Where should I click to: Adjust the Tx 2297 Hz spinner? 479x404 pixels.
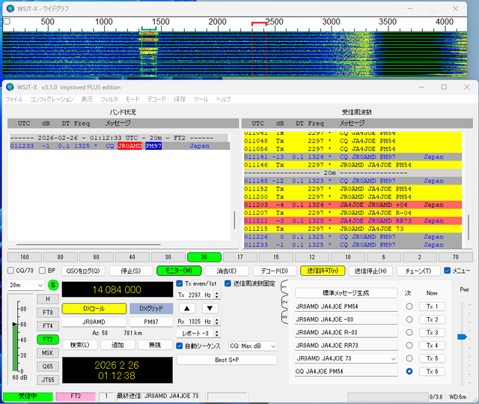(x=217, y=295)
